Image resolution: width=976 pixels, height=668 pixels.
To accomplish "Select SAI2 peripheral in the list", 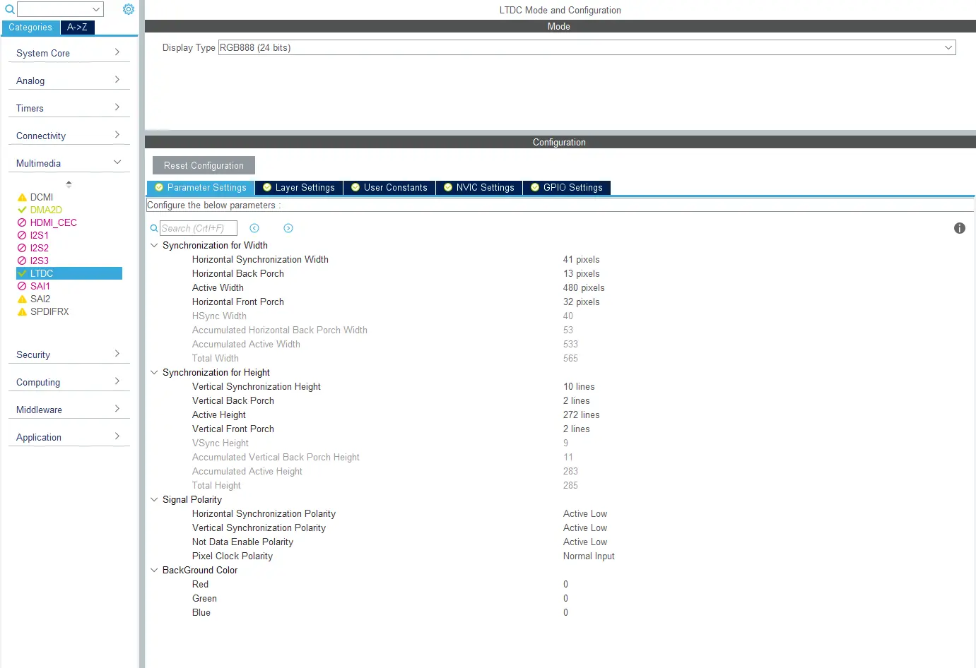I will click(x=40, y=299).
